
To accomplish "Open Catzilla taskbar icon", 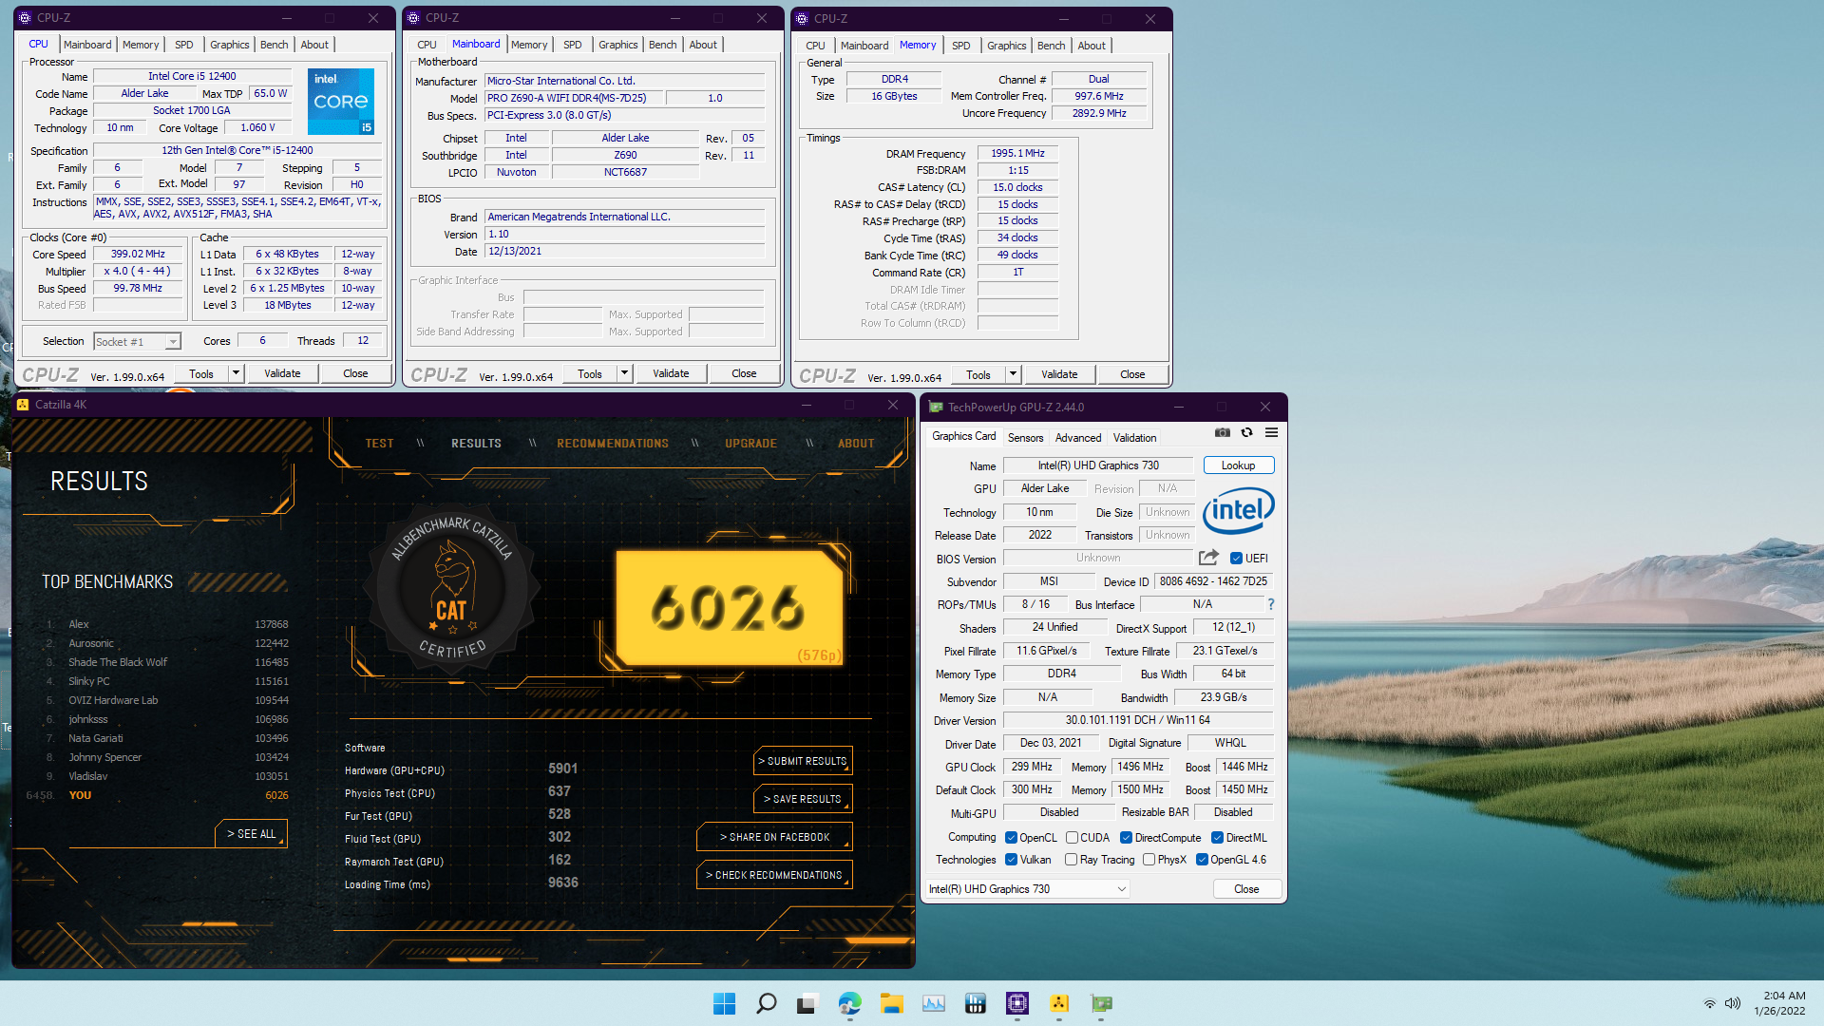I will [x=1059, y=1003].
